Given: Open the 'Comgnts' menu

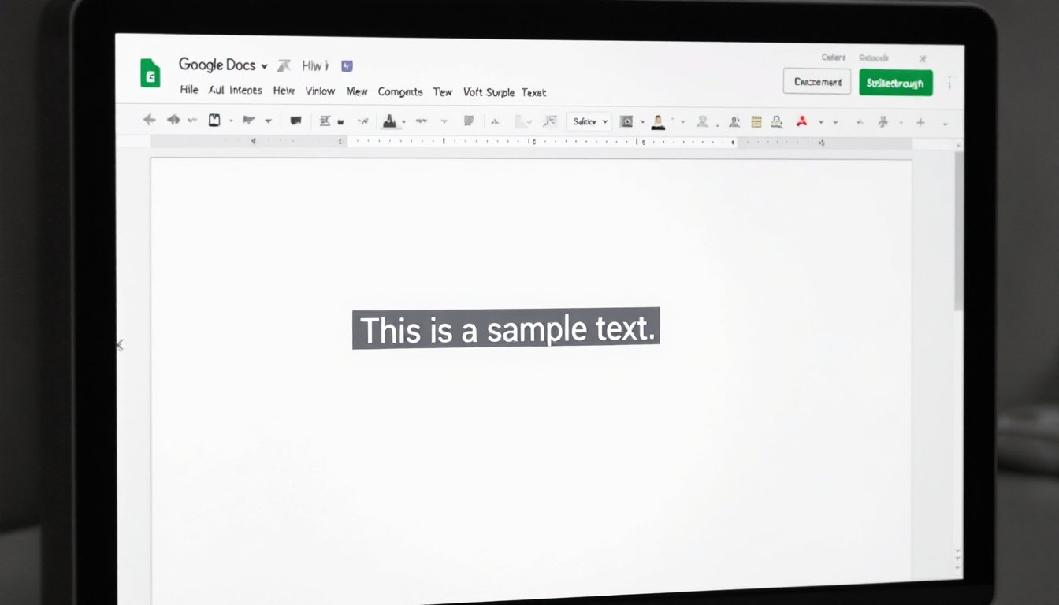Looking at the screenshot, I should pyautogui.click(x=399, y=91).
